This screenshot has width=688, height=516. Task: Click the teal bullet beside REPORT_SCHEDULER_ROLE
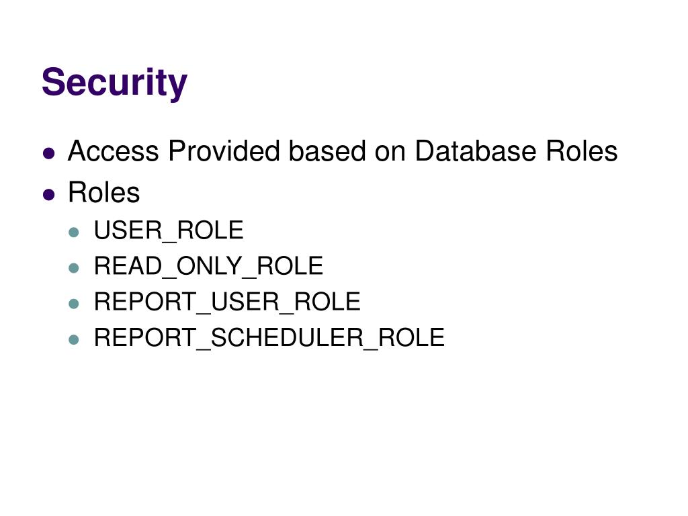[x=74, y=339]
